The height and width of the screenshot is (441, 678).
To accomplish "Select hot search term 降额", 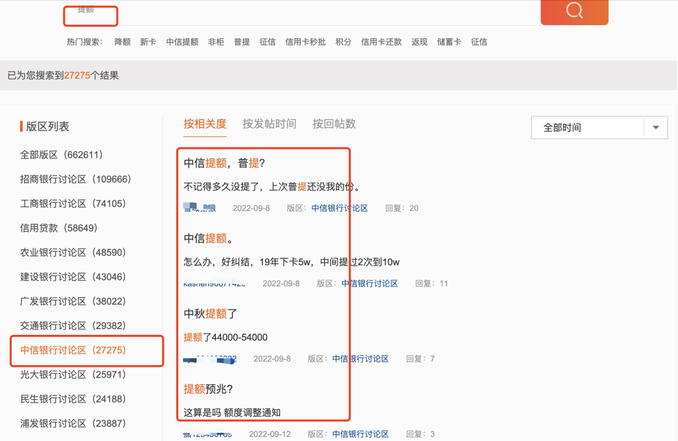I will click(122, 42).
